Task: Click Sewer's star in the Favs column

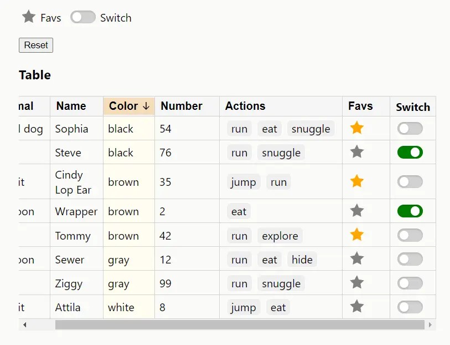Action: coord(357,259)
